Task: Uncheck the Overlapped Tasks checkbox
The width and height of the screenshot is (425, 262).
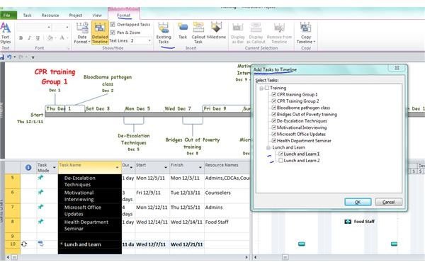Action: tap(113, 24)
